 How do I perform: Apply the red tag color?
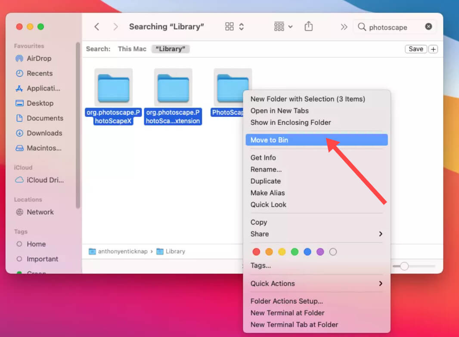pyautogui.click(x=256, y=252)
